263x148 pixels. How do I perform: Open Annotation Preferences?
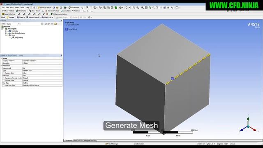click(x=70, y=11)
